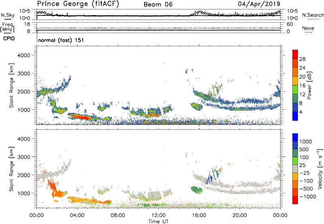Image resolution: width=324 pixels, height=224 pixels.
Task: Click the '500' velocity colorbar label
Action: 304,150
